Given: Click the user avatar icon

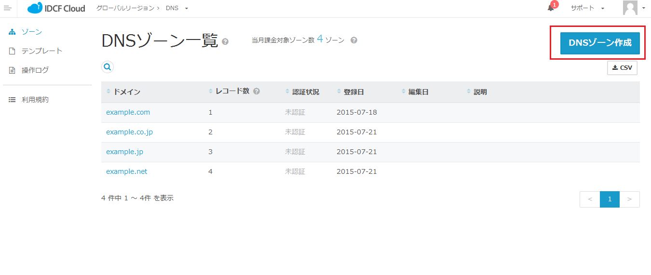Looking at the screenshot, I should (x=630, y=8).
